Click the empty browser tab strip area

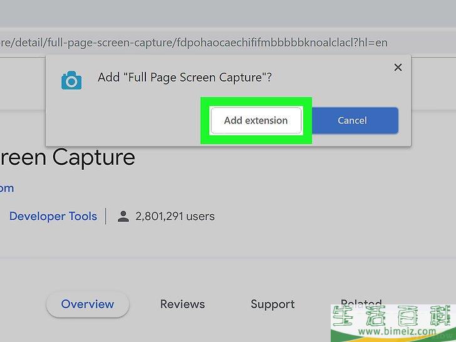(228, 13)
